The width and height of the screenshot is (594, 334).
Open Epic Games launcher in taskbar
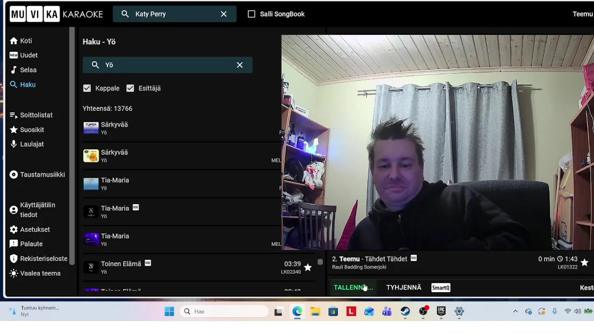pos(441,312)
